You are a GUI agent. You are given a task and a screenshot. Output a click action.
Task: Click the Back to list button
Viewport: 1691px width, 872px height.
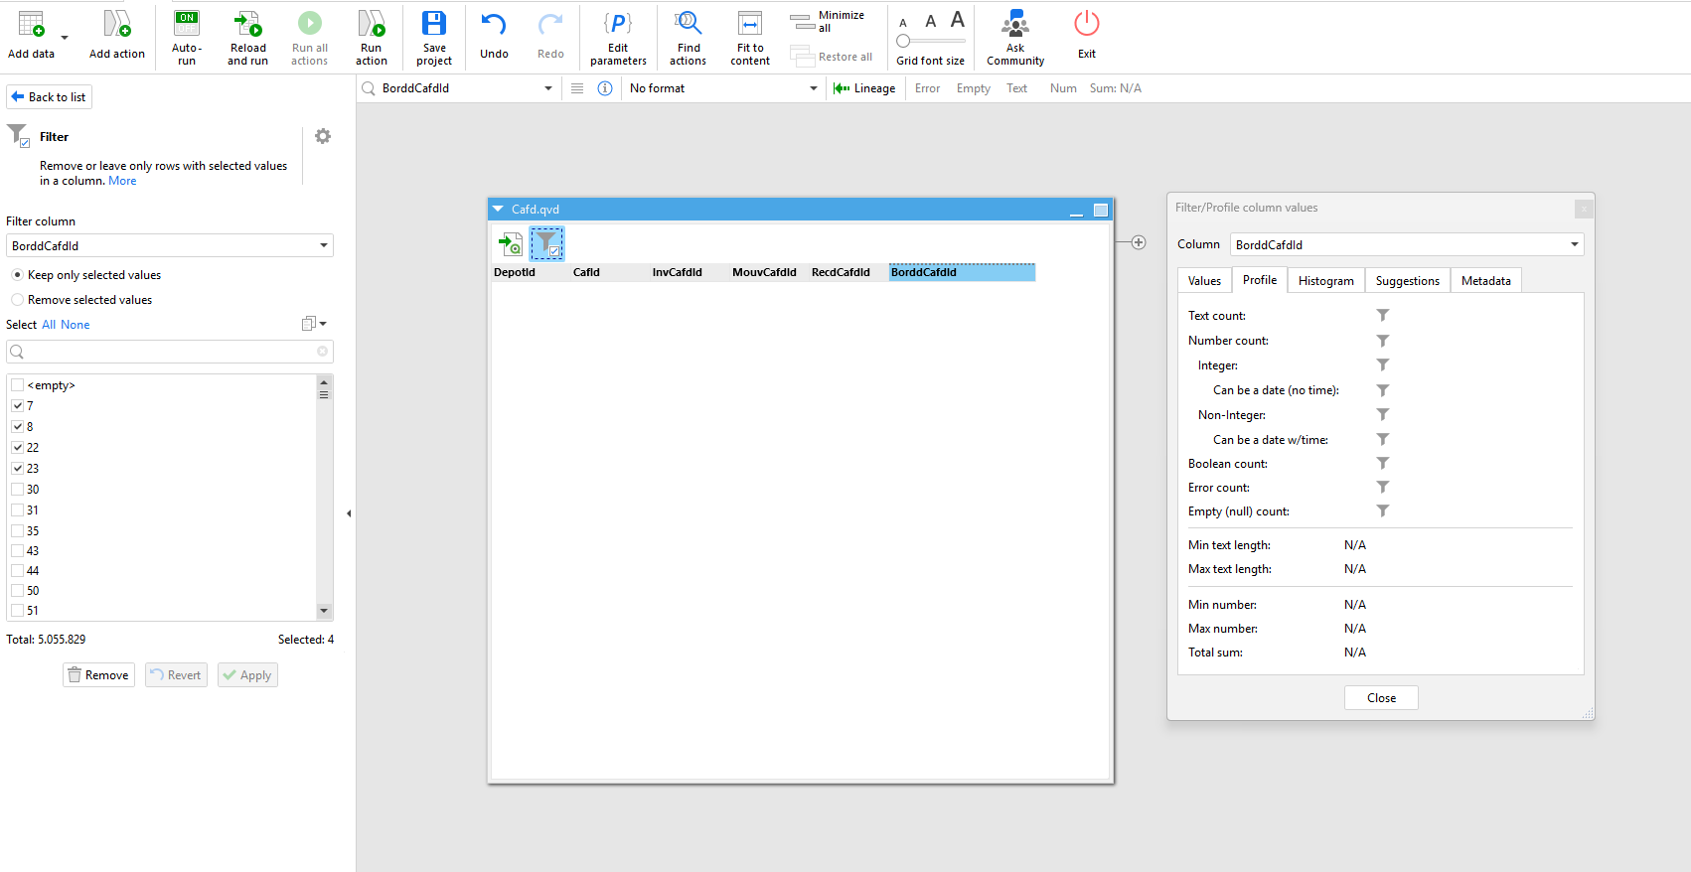(49, 97)
